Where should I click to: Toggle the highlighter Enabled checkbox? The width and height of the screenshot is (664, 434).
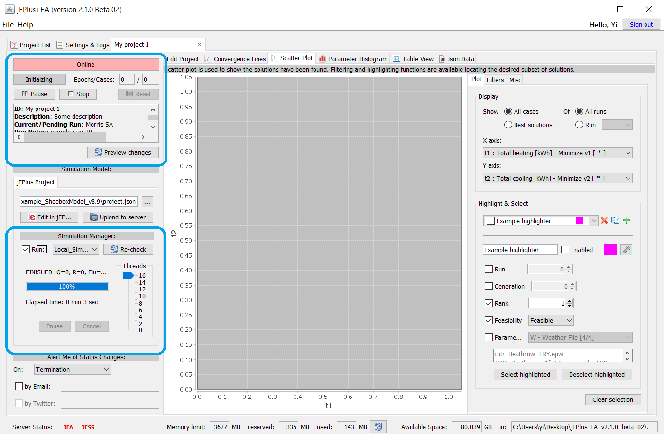pos(565,250)
